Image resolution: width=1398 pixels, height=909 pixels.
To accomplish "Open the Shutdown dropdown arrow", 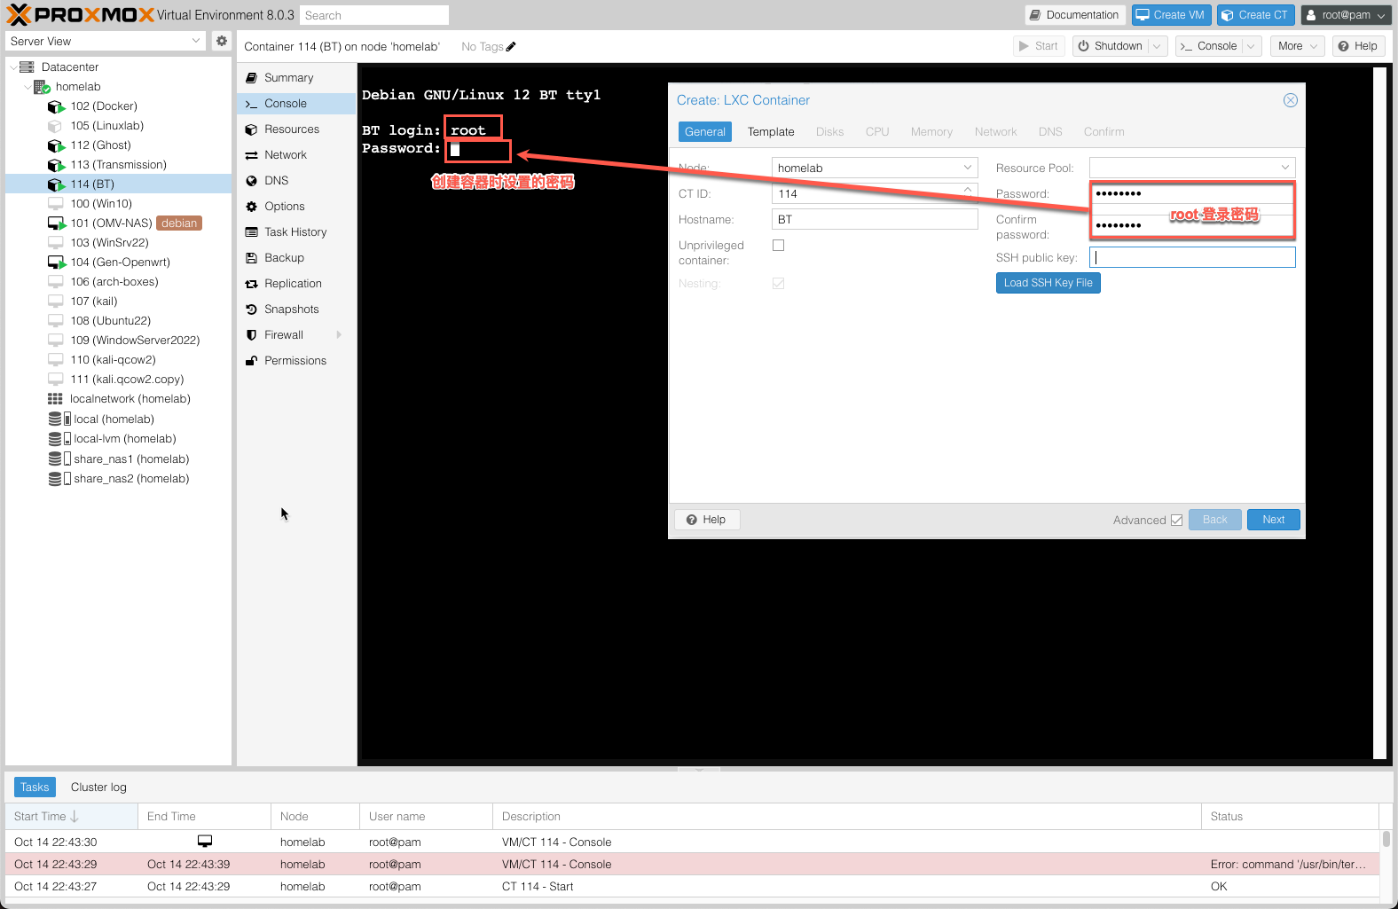I will click(1157, 46).
